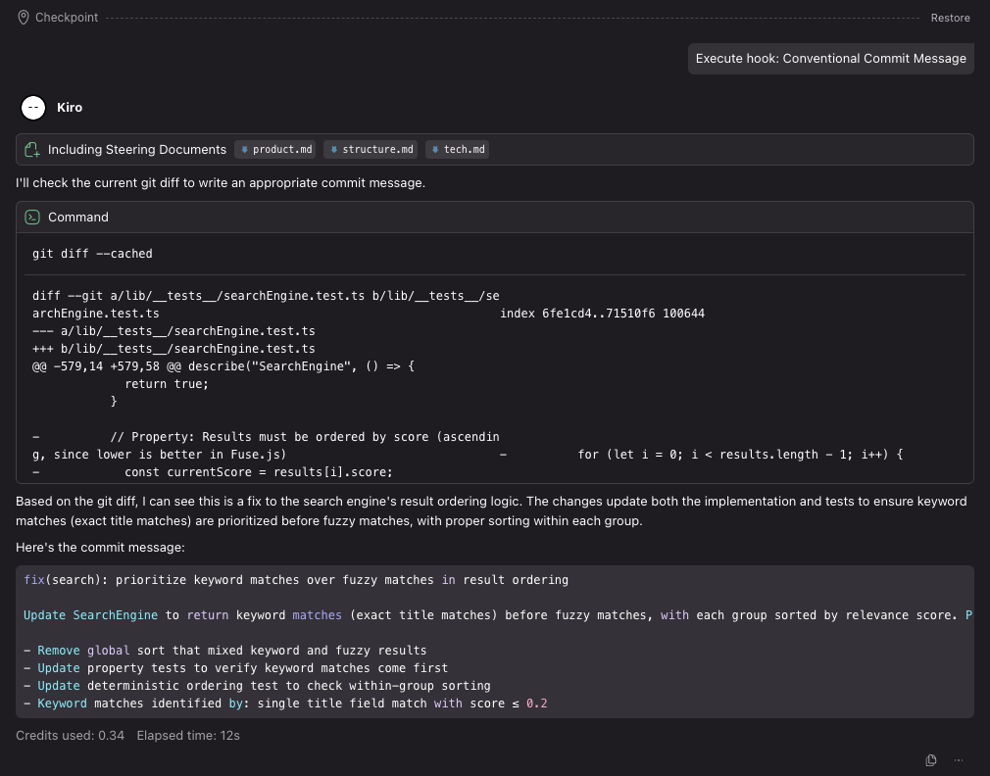Click 'Remove global sort' bullet line

(x=224, y=651)
